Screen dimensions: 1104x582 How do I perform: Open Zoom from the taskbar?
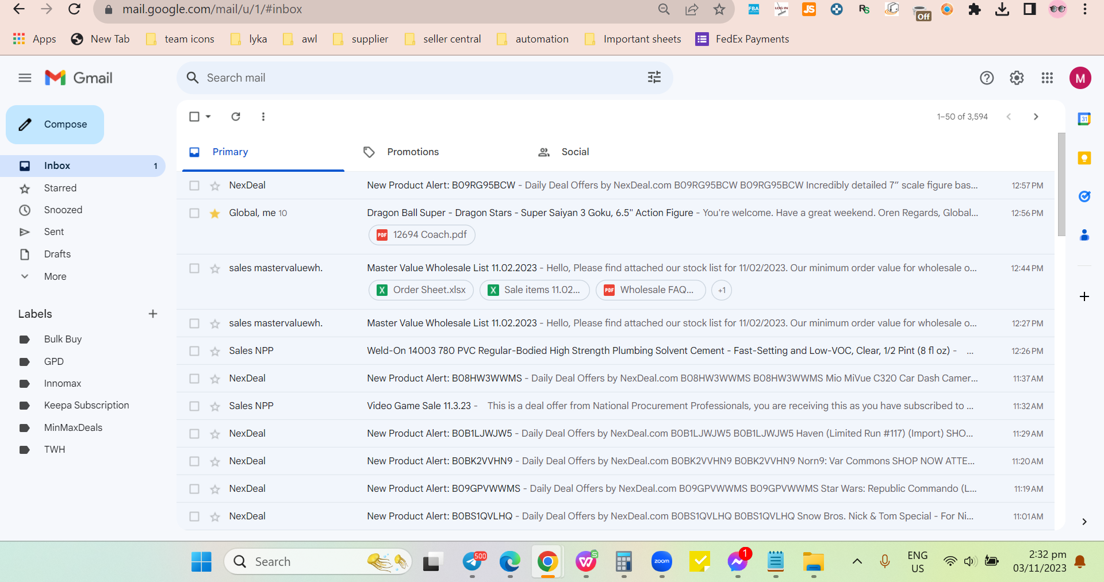click(662, 561)
